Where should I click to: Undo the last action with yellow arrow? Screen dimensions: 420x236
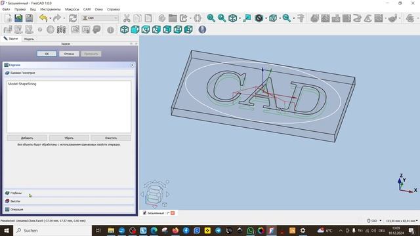43,18
